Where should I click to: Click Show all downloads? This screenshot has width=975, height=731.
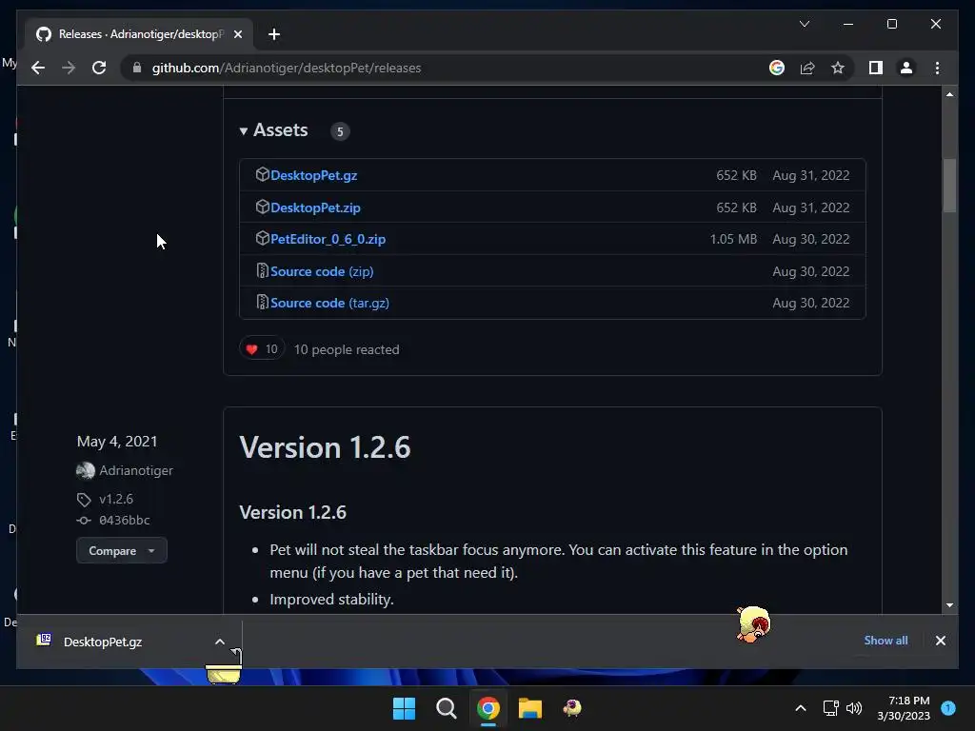click(x=885, y=641)
